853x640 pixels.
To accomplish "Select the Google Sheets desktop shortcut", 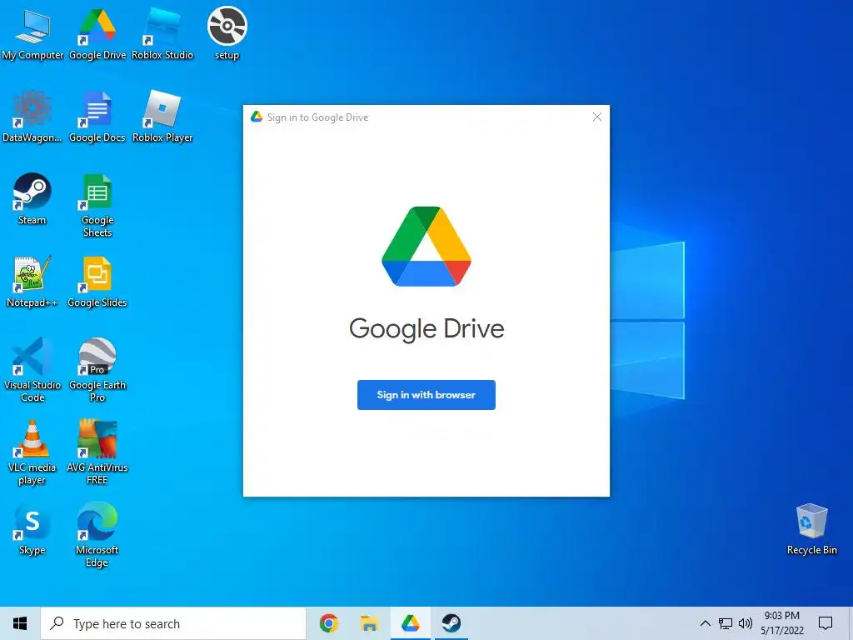I will (x=97, y=206).
